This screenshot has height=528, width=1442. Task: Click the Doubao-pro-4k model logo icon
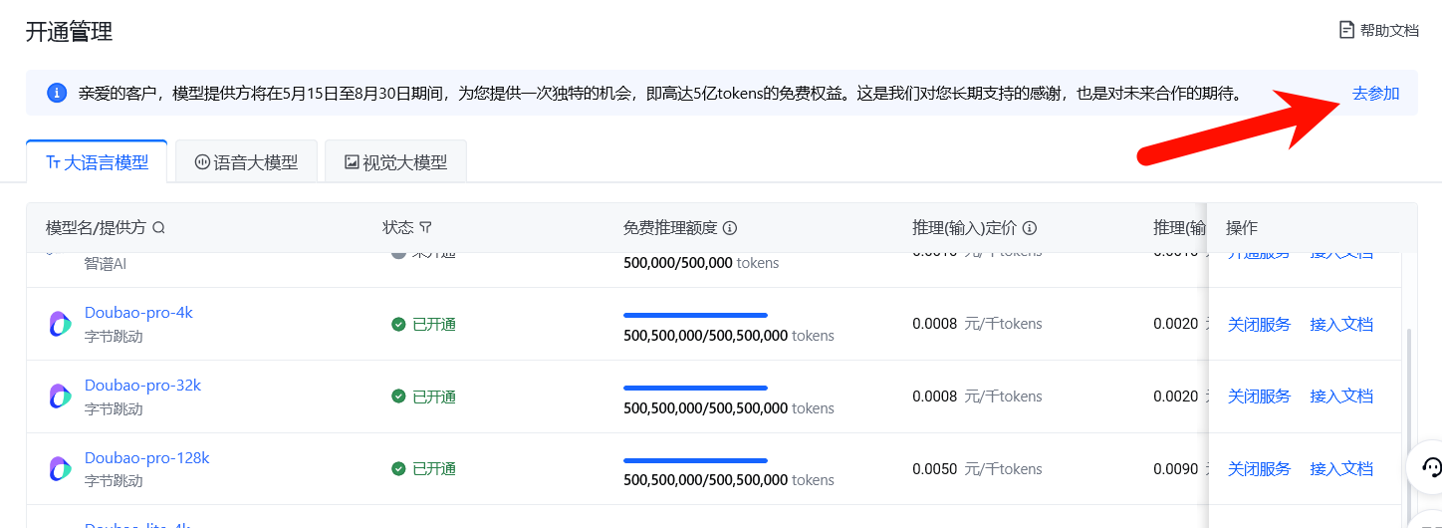60,324
